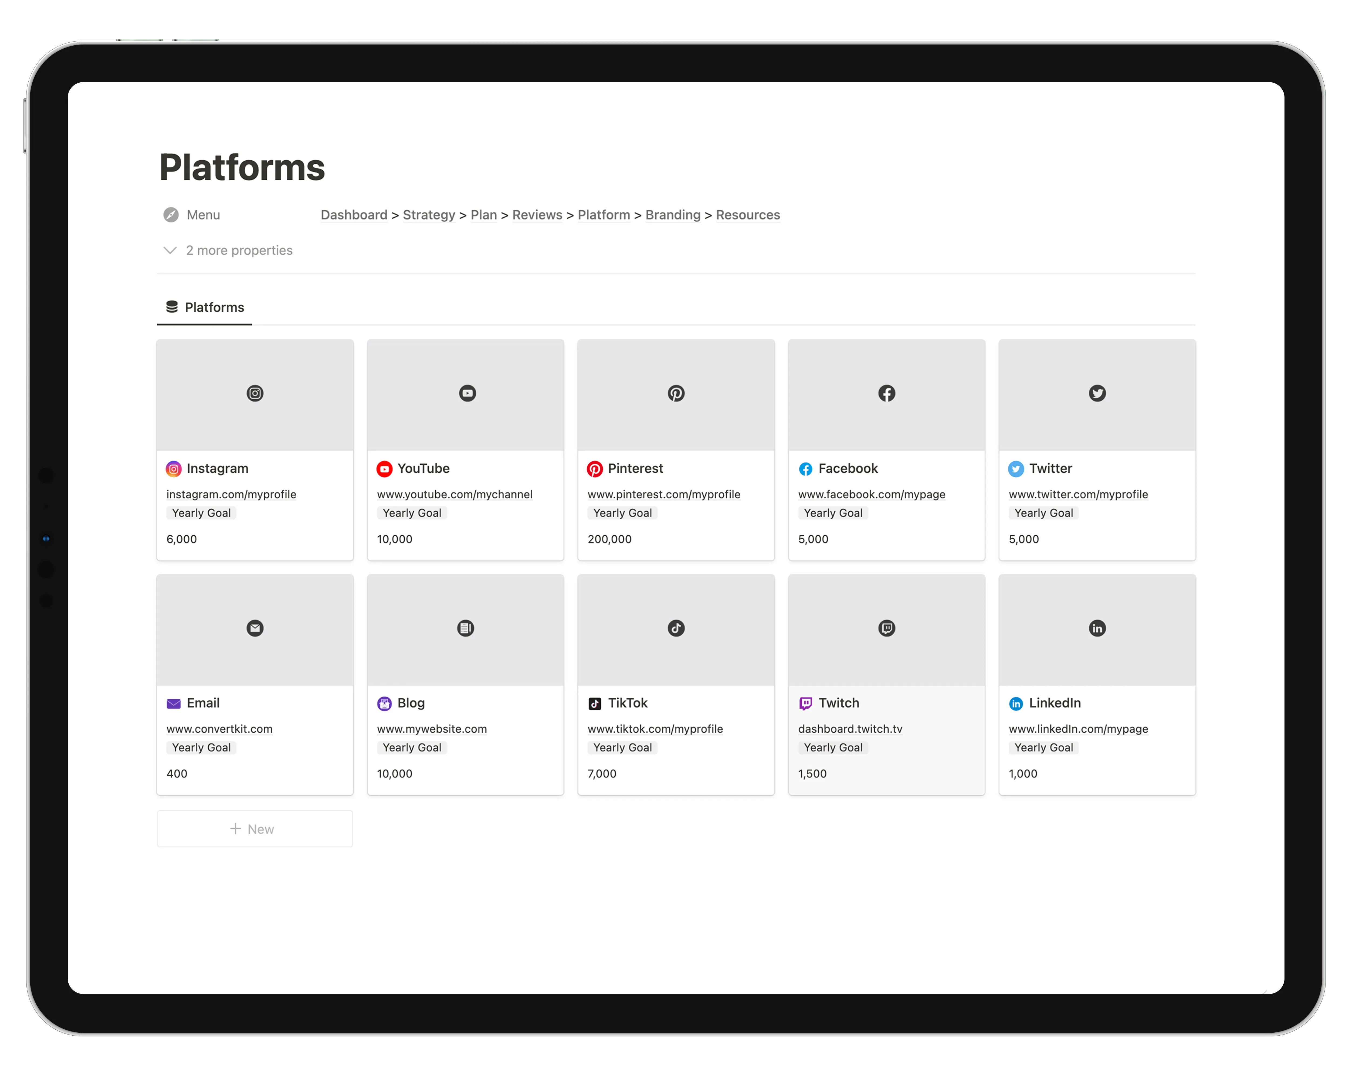The height and width of the screenshot is (1075, 1349).
Task: Switch to the Platforms database tab
Action: [205, 307]
